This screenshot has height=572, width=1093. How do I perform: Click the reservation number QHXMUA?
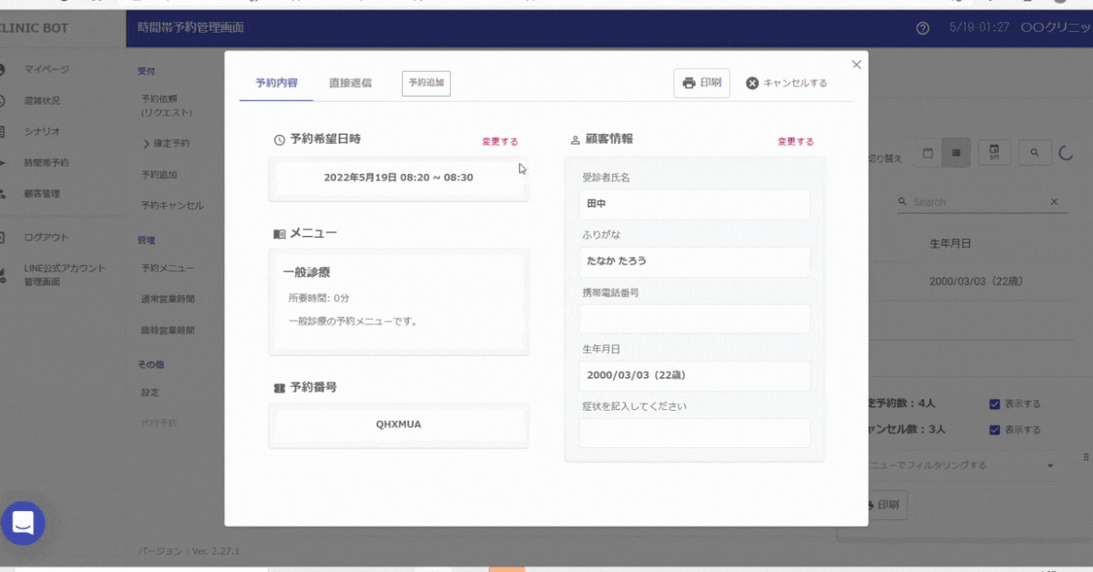(399, 424)
